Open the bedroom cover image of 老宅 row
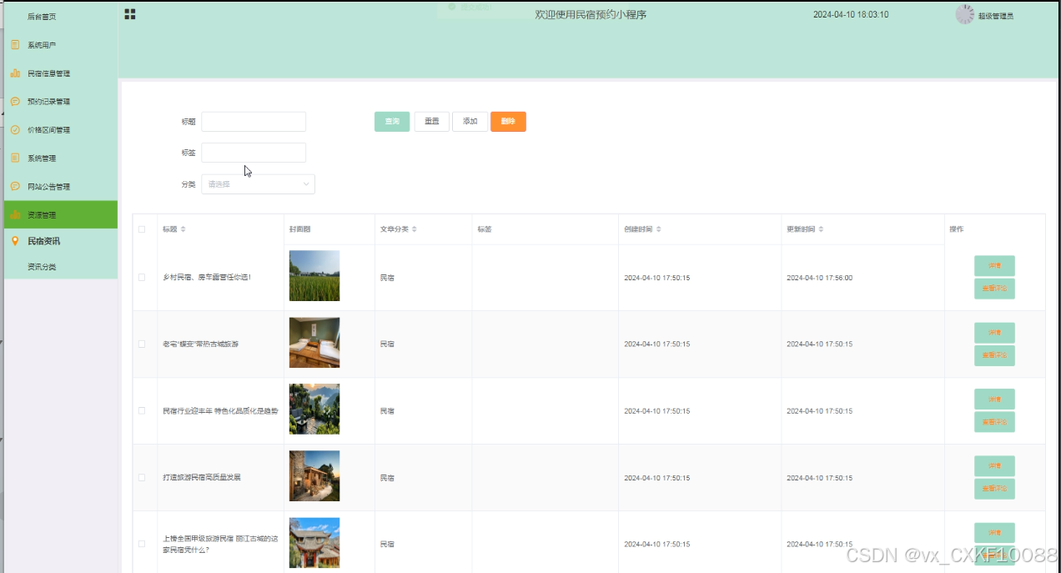The width and height of the screenshot is (1061, 573). pos(314,343)
